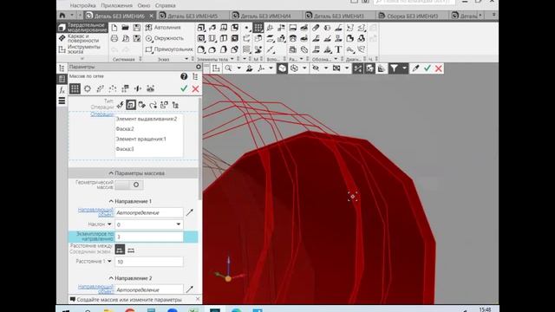The width and height of the screenshot is (555, 312).
Task: Select 'Фаска:3' in operations list
Action: [x=125, y=149]
